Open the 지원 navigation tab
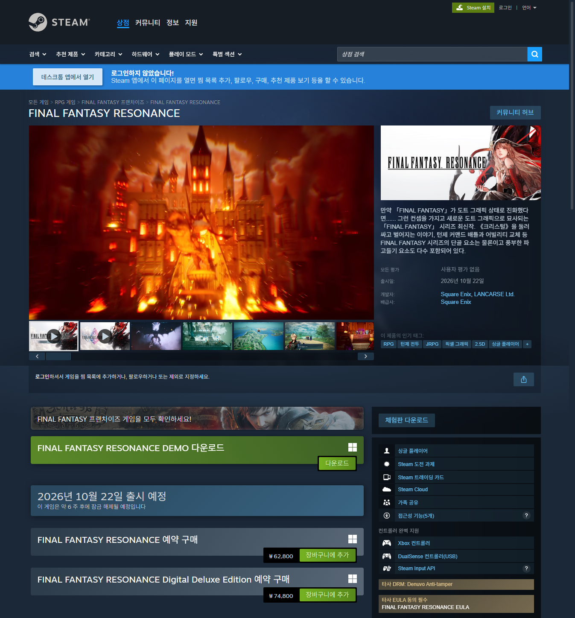The width and height of the screenshot is (575, 618). click(x=191, y=23)
